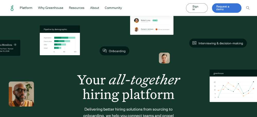Click Robert Long's avatar icon
Screen dimensions: 257x117
[136, 20]
